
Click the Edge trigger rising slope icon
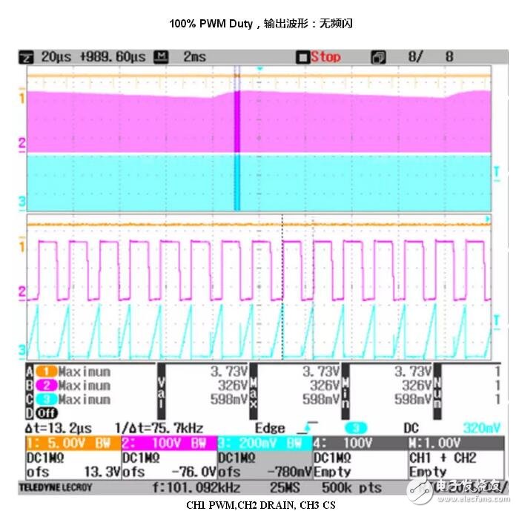(308, 427)
